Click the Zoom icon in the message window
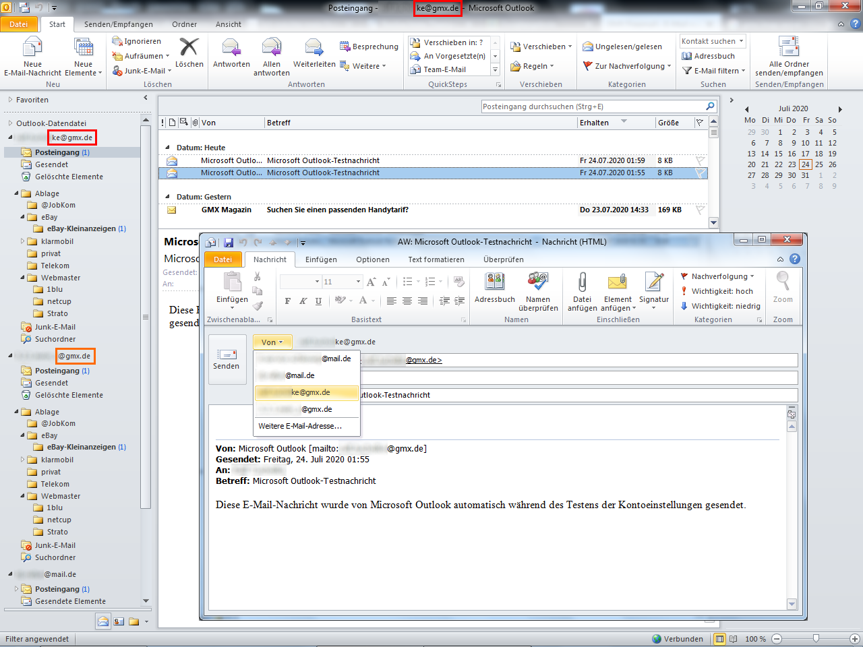Screen dimensions: 863x647 click(783, 286)
